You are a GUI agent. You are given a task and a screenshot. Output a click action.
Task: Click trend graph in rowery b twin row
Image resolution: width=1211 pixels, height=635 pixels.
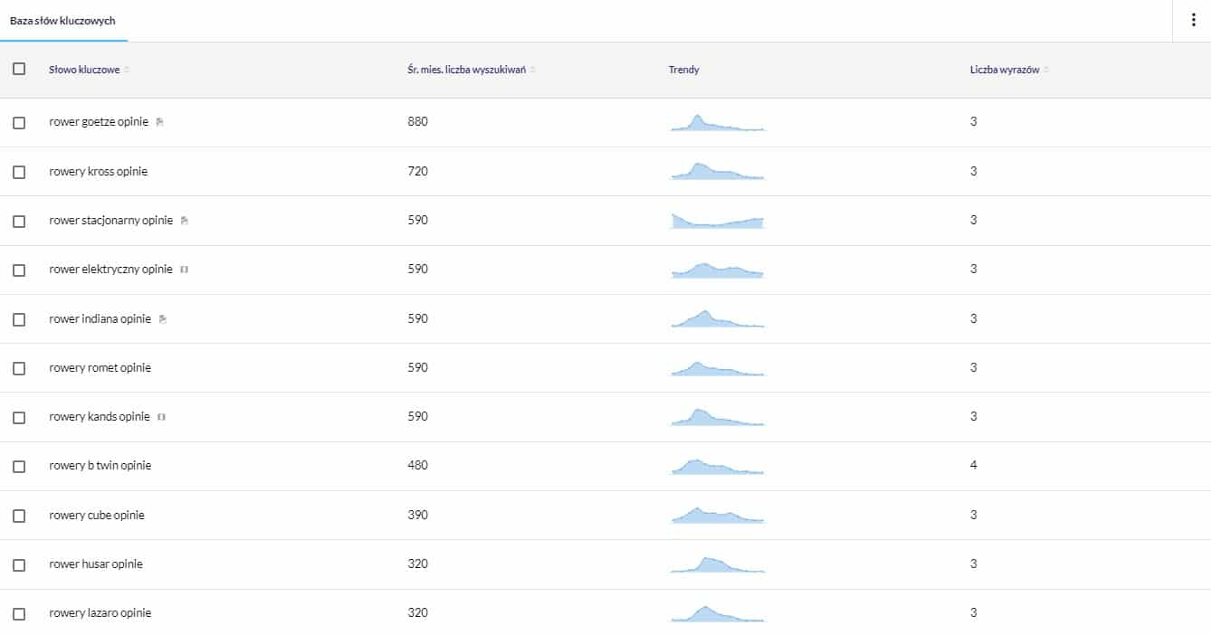(718, 466)
